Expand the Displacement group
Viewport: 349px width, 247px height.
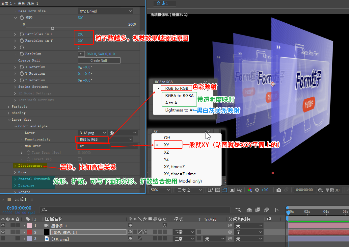[15, 166]
